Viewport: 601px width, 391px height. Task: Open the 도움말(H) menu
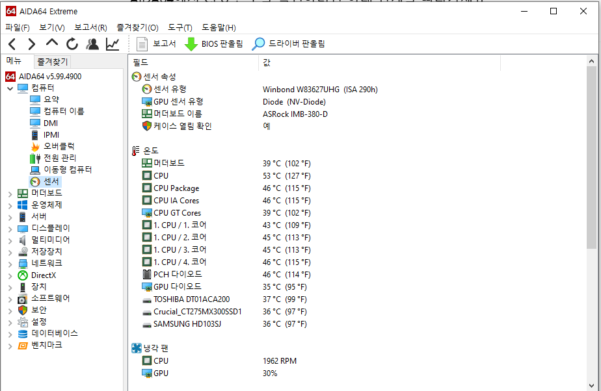pos(219,27)
